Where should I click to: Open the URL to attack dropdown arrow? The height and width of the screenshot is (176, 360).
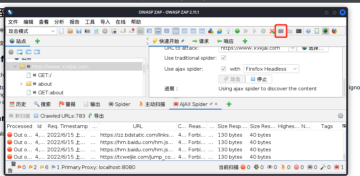[x=292, y=48]
